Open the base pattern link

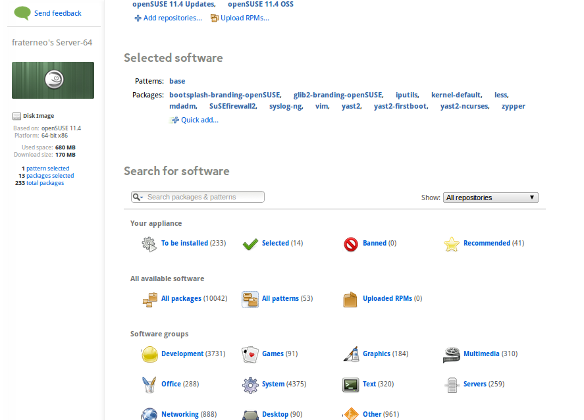(x=177, y=81)
